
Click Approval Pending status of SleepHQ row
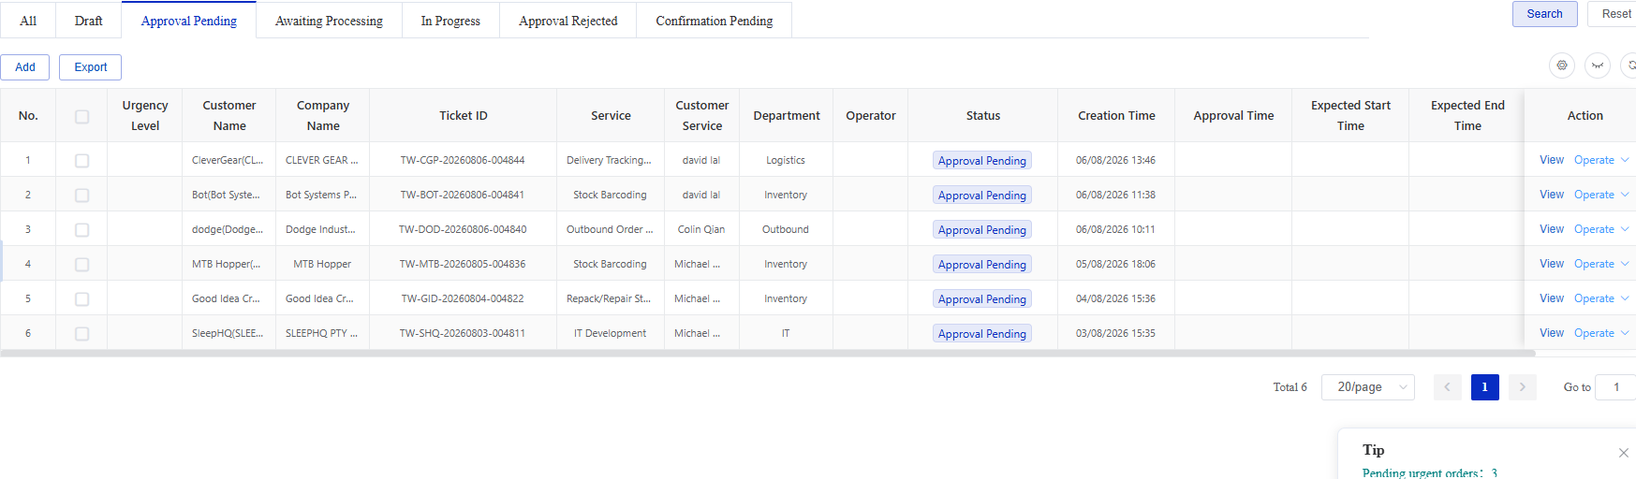coord(982,334)
